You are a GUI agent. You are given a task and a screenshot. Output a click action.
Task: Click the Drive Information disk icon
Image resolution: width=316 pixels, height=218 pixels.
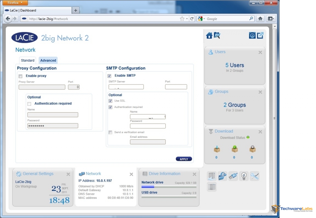tap(145, 174)
